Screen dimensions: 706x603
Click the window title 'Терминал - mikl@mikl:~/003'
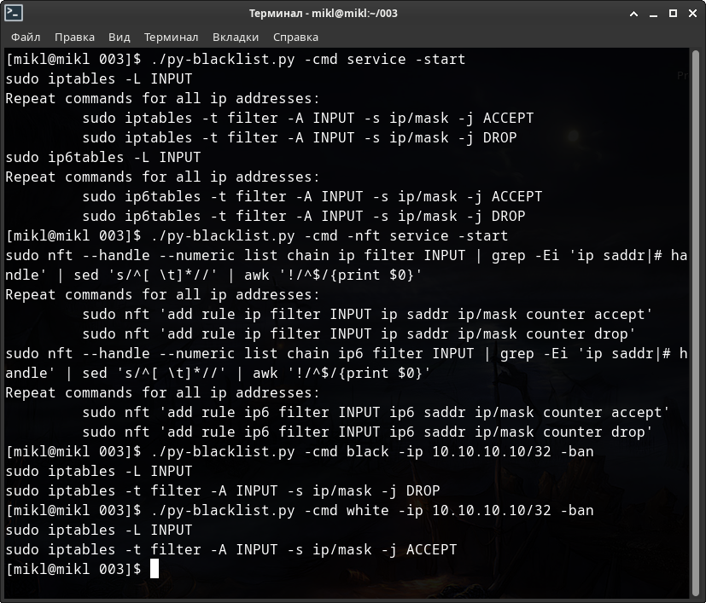coord(323,13)
